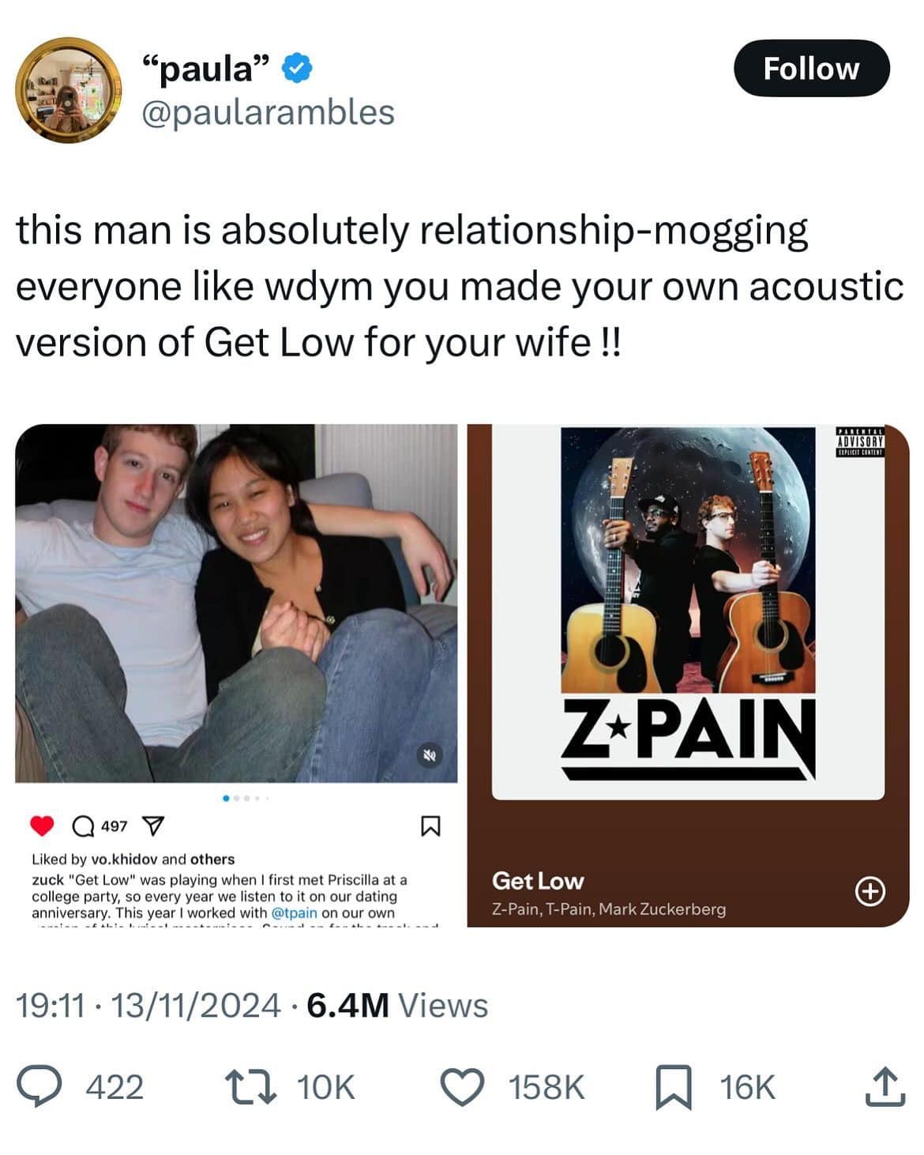Open the @tpain mention link
924x1155 pixels.
tap(295, 912)
